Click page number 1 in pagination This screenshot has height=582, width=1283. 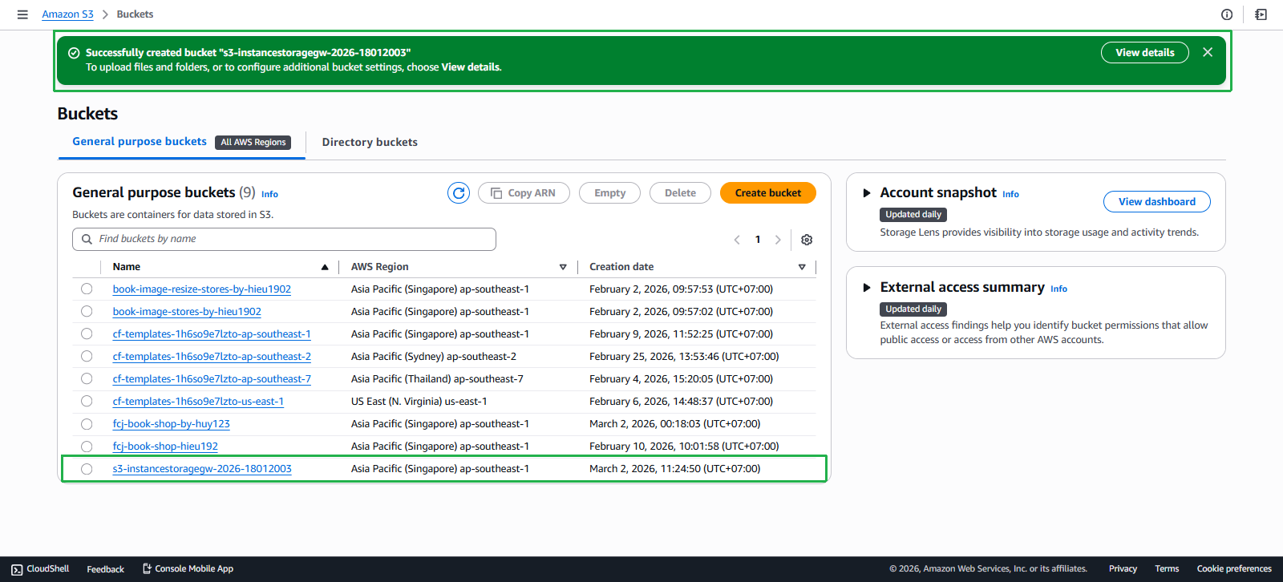click(758, 240)
